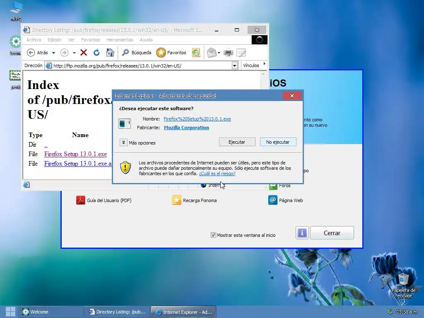This screenshot has height=318, width=424.
Task: Open Búsqueda search in IE toolbar
Action: coord(136,53)
